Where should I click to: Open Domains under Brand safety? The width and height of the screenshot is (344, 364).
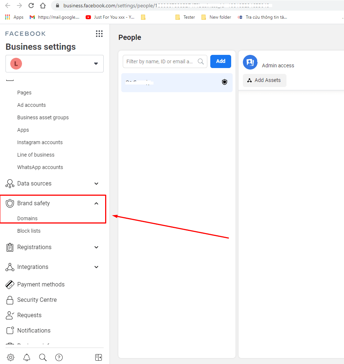pyautogui.click(x=27, y=218)
